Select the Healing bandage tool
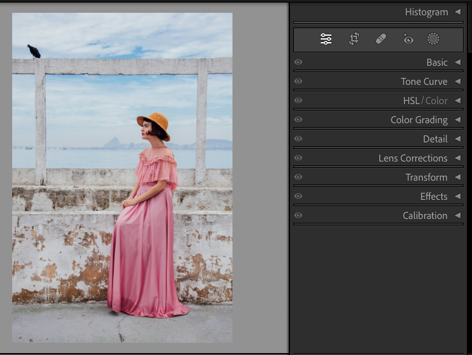Image resolution: width=472 pixels, height=355 pixels. (381, 39)
